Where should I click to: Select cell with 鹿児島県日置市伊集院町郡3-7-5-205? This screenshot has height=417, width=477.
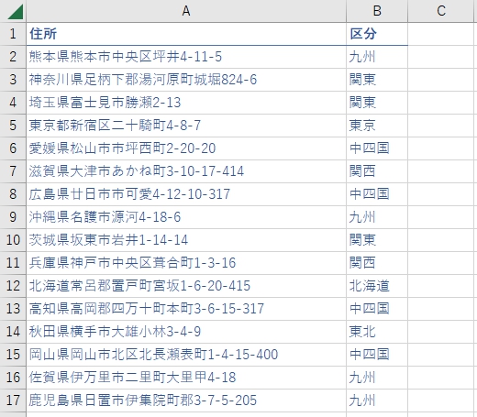(x=186, y=401)
